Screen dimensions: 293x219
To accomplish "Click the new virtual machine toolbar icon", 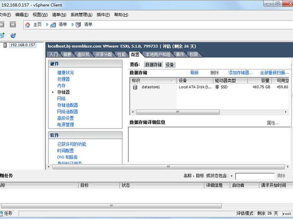I will [2, 36].
